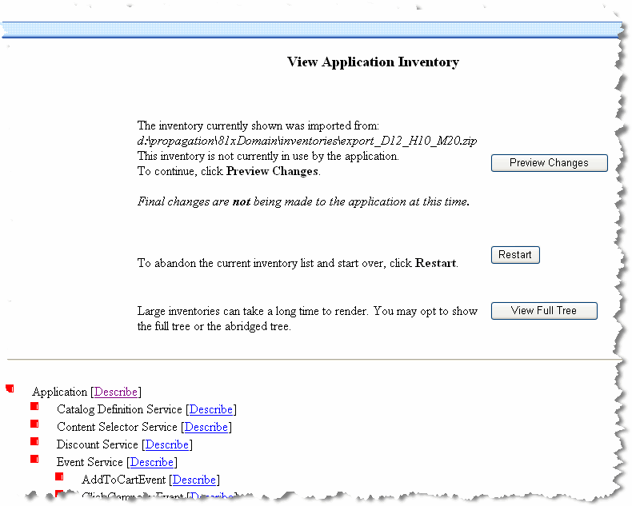Click the export_D12_H10_M20.zip file path
The height and width of the screenshot is (506, 632).
(x=307, y=141)
